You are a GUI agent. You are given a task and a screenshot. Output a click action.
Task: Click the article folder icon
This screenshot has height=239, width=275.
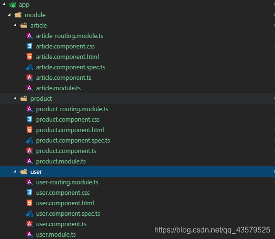point(24,26)
